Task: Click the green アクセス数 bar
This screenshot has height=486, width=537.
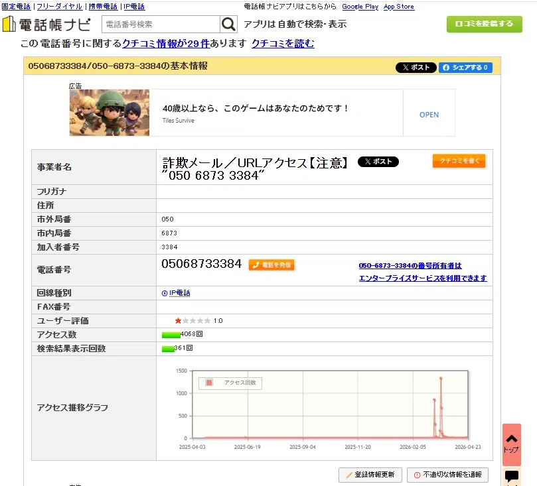Action: tap(171, 335)
